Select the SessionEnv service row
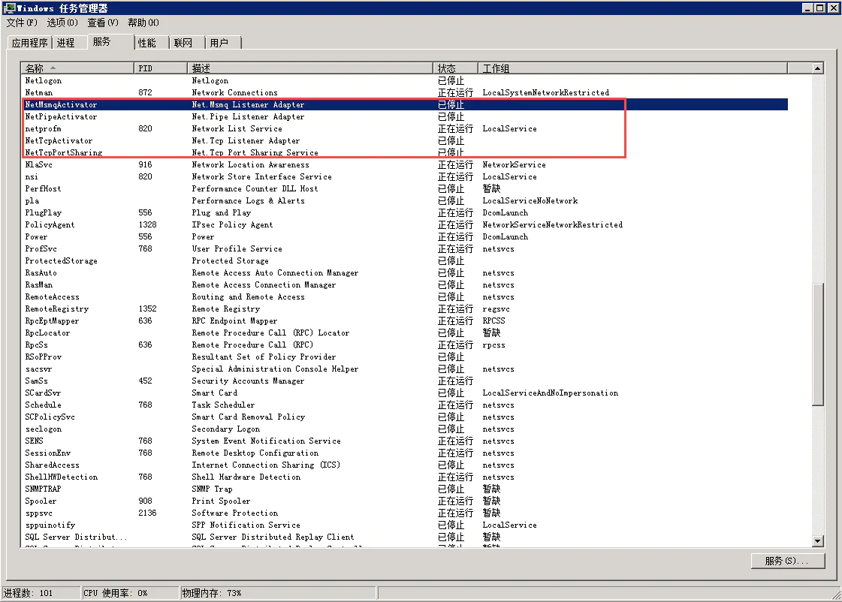The image size is (842, 602). (x=404, y=453)
